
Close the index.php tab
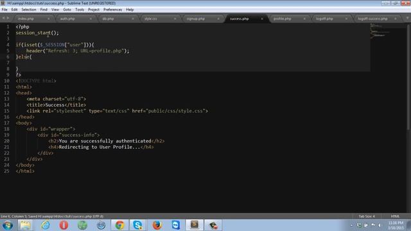pyautogui.click(x=49, y=19)
